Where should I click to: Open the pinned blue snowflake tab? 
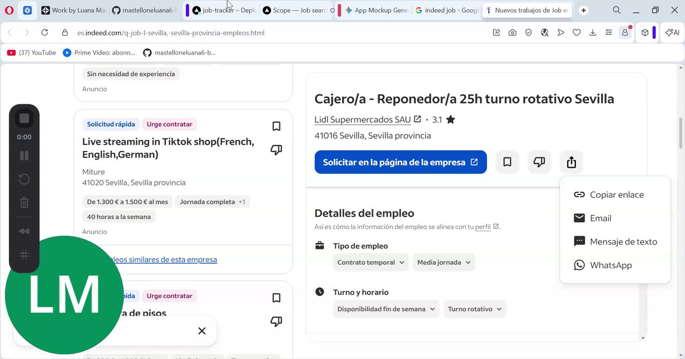[x=27, y=10]
